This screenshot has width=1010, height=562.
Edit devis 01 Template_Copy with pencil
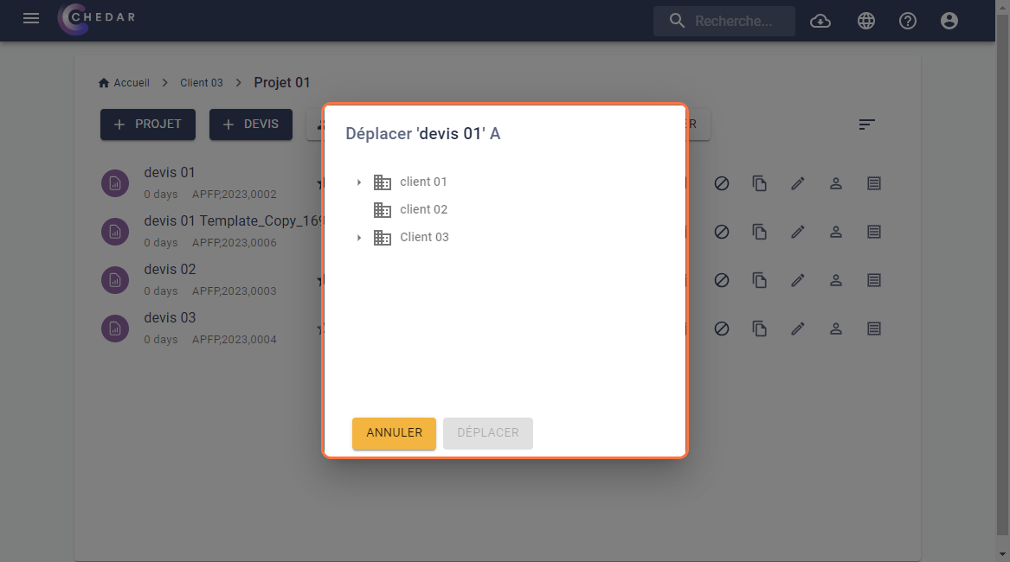797,232
